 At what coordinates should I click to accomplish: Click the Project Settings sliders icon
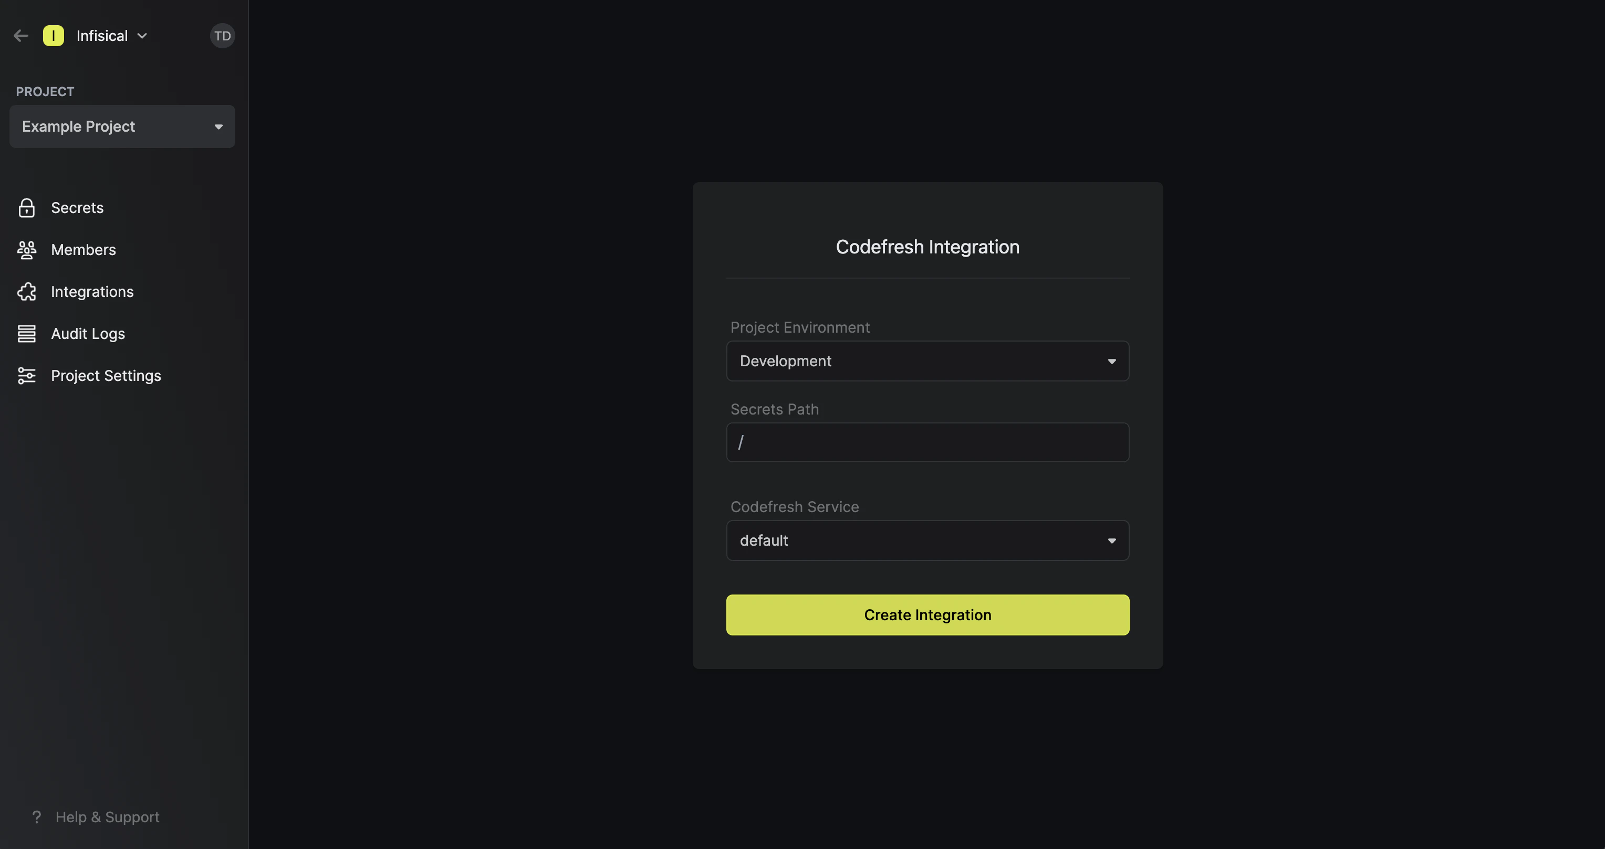tap(27, 376)
